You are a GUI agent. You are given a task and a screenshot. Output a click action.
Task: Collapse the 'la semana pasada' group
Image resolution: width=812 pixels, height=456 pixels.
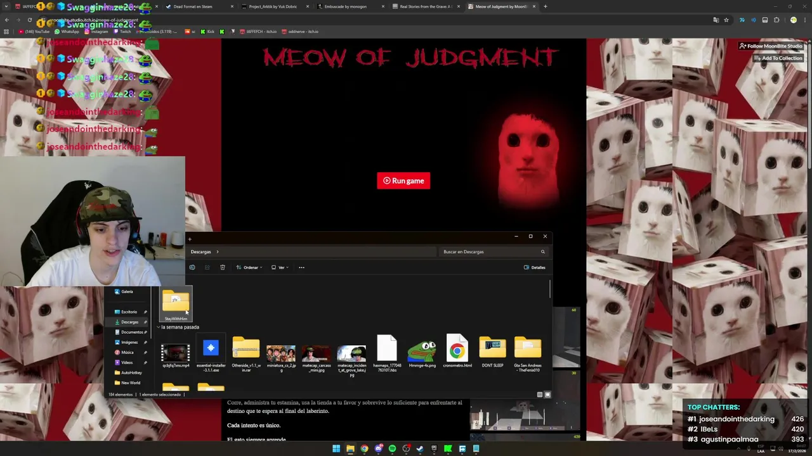pyautogui.click(x=159, y=327)
